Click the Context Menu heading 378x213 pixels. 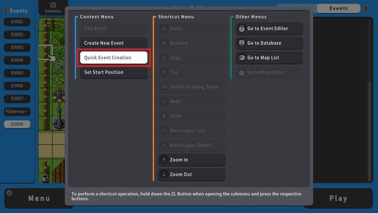coord(97,17)
